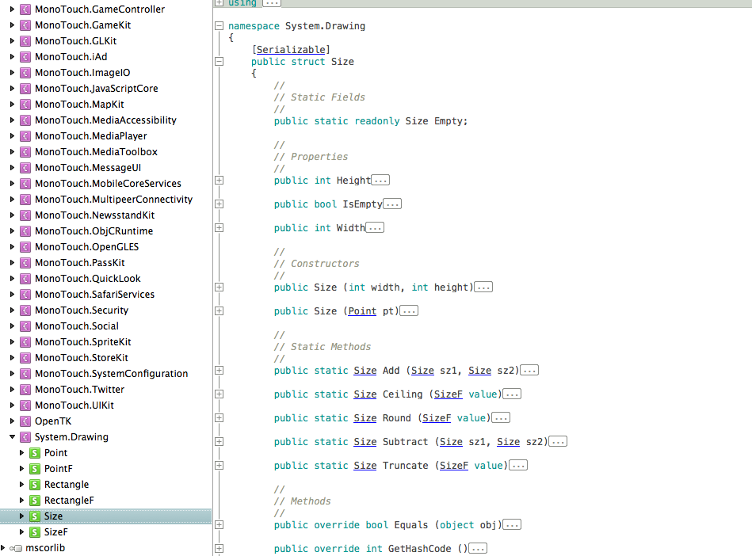The image size is (752, 556).
Task: Click the SizeF struct icon
Action: (35, 531)
